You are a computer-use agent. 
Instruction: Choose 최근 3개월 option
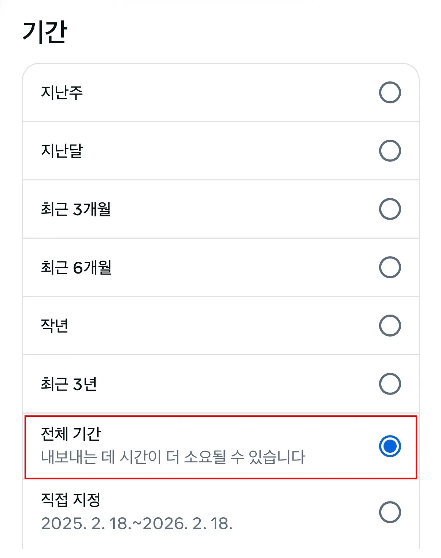click(390, 209)
